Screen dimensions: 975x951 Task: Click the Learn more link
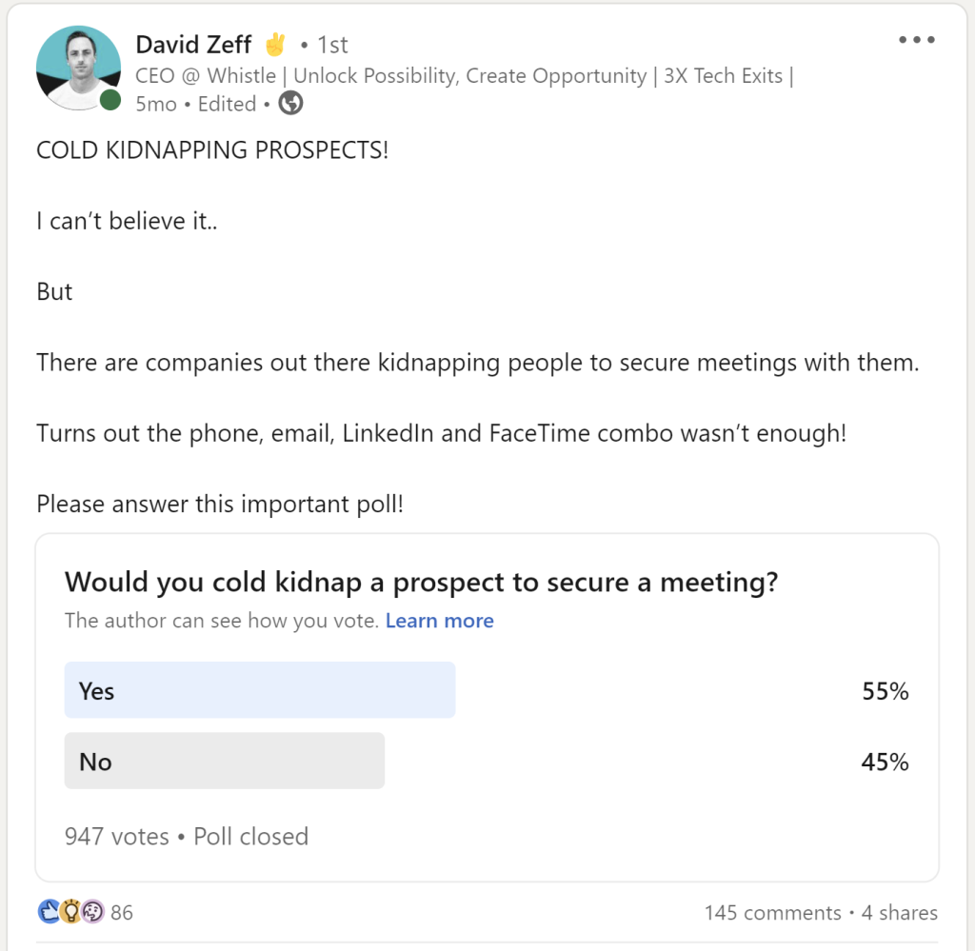440,621
